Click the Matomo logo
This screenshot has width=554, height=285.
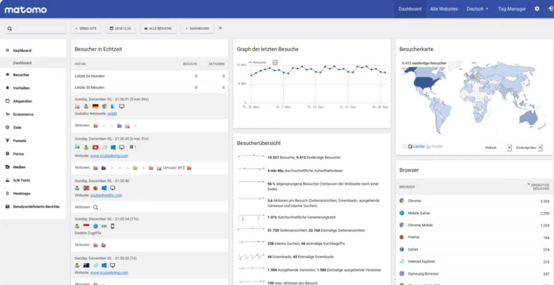(x=26, y=9)
